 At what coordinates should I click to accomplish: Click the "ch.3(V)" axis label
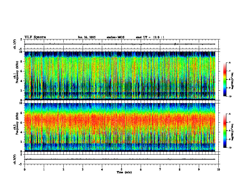[15, 159]
